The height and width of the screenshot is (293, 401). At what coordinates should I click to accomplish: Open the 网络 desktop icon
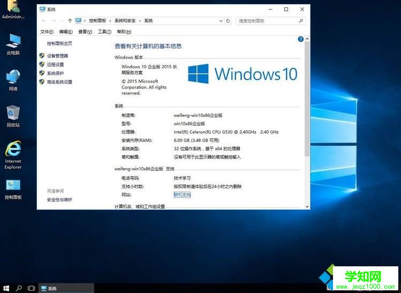(13, 80)
